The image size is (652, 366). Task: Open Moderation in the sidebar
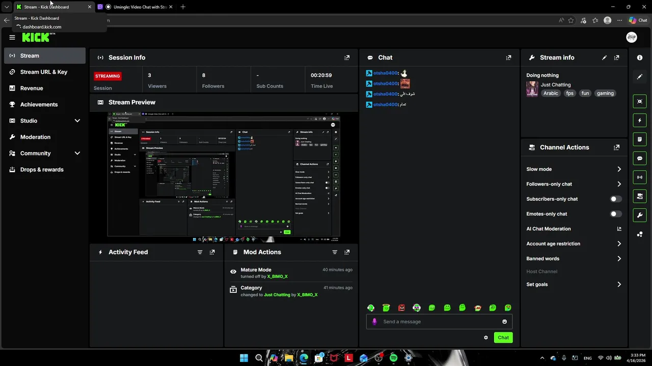point(45,137)
